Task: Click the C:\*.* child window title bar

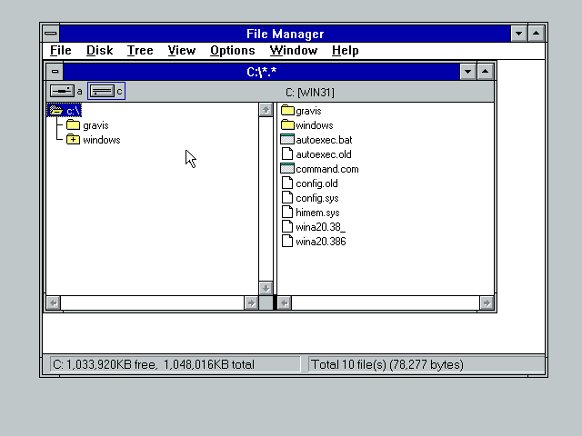Action: [x=261, y=72]
